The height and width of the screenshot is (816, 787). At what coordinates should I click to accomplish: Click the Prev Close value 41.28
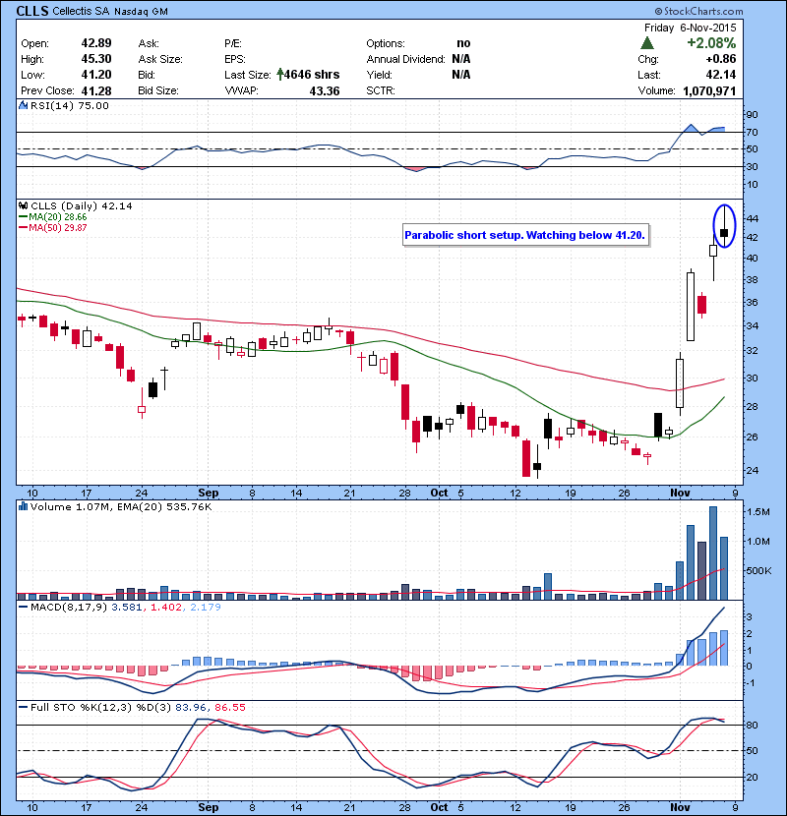(96, 90)
